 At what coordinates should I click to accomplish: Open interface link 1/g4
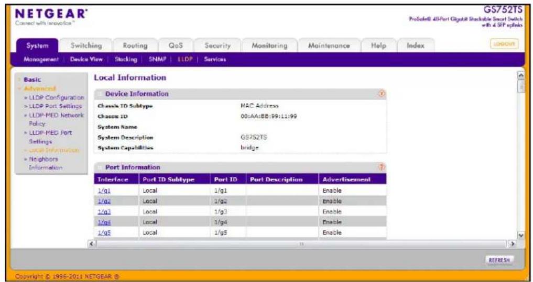pyautogui.click(x=104, y=222)
